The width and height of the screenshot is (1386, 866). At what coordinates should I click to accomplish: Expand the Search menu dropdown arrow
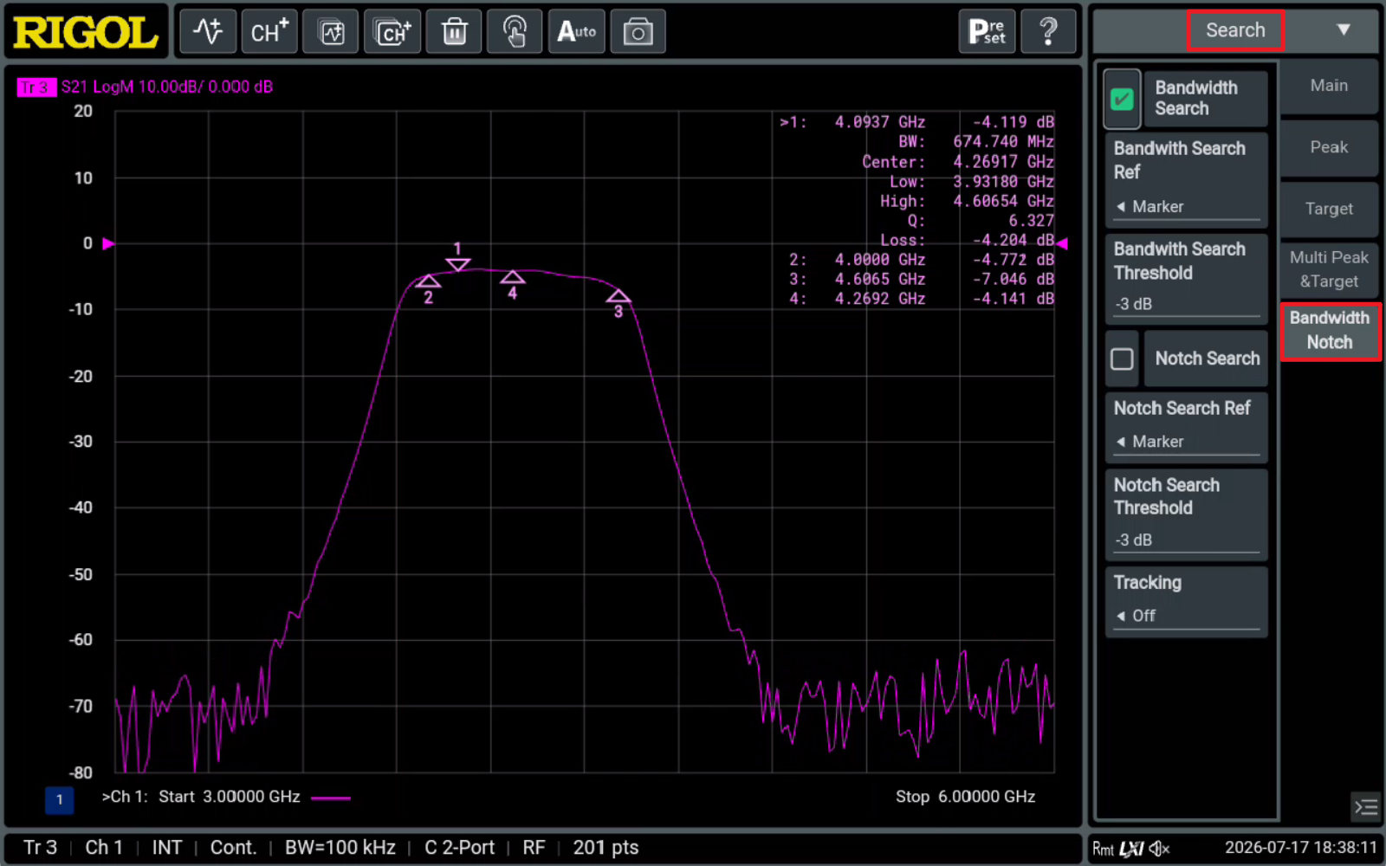click(x=1344, y=30)
